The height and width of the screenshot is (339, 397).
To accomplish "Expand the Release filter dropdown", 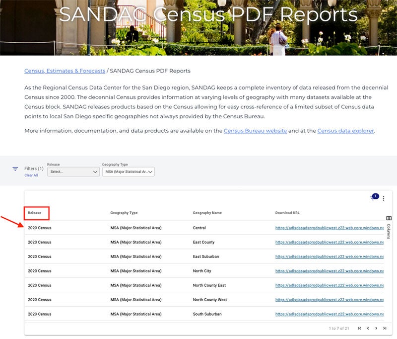I will 73,171.
